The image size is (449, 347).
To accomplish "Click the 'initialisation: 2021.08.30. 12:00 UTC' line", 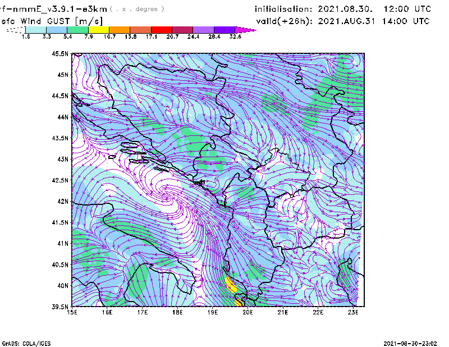I will (x=343, y=9).
